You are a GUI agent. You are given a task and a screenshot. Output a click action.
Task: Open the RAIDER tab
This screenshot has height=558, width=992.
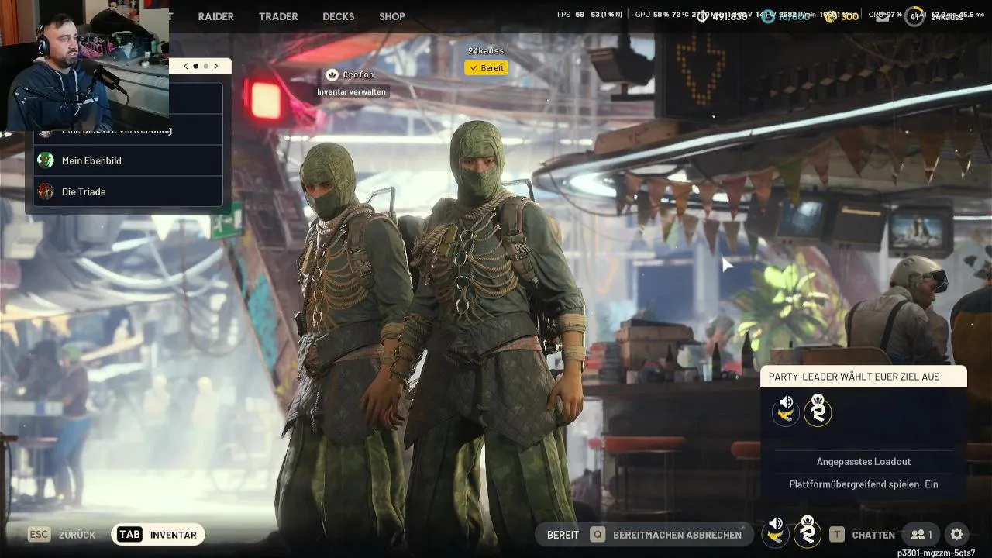(x=215, y=16)
